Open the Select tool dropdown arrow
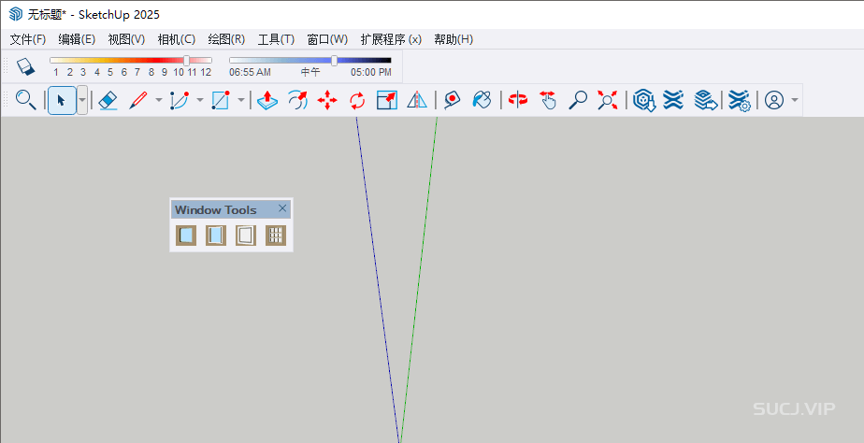The image size is (864, 443). (82, 100)
